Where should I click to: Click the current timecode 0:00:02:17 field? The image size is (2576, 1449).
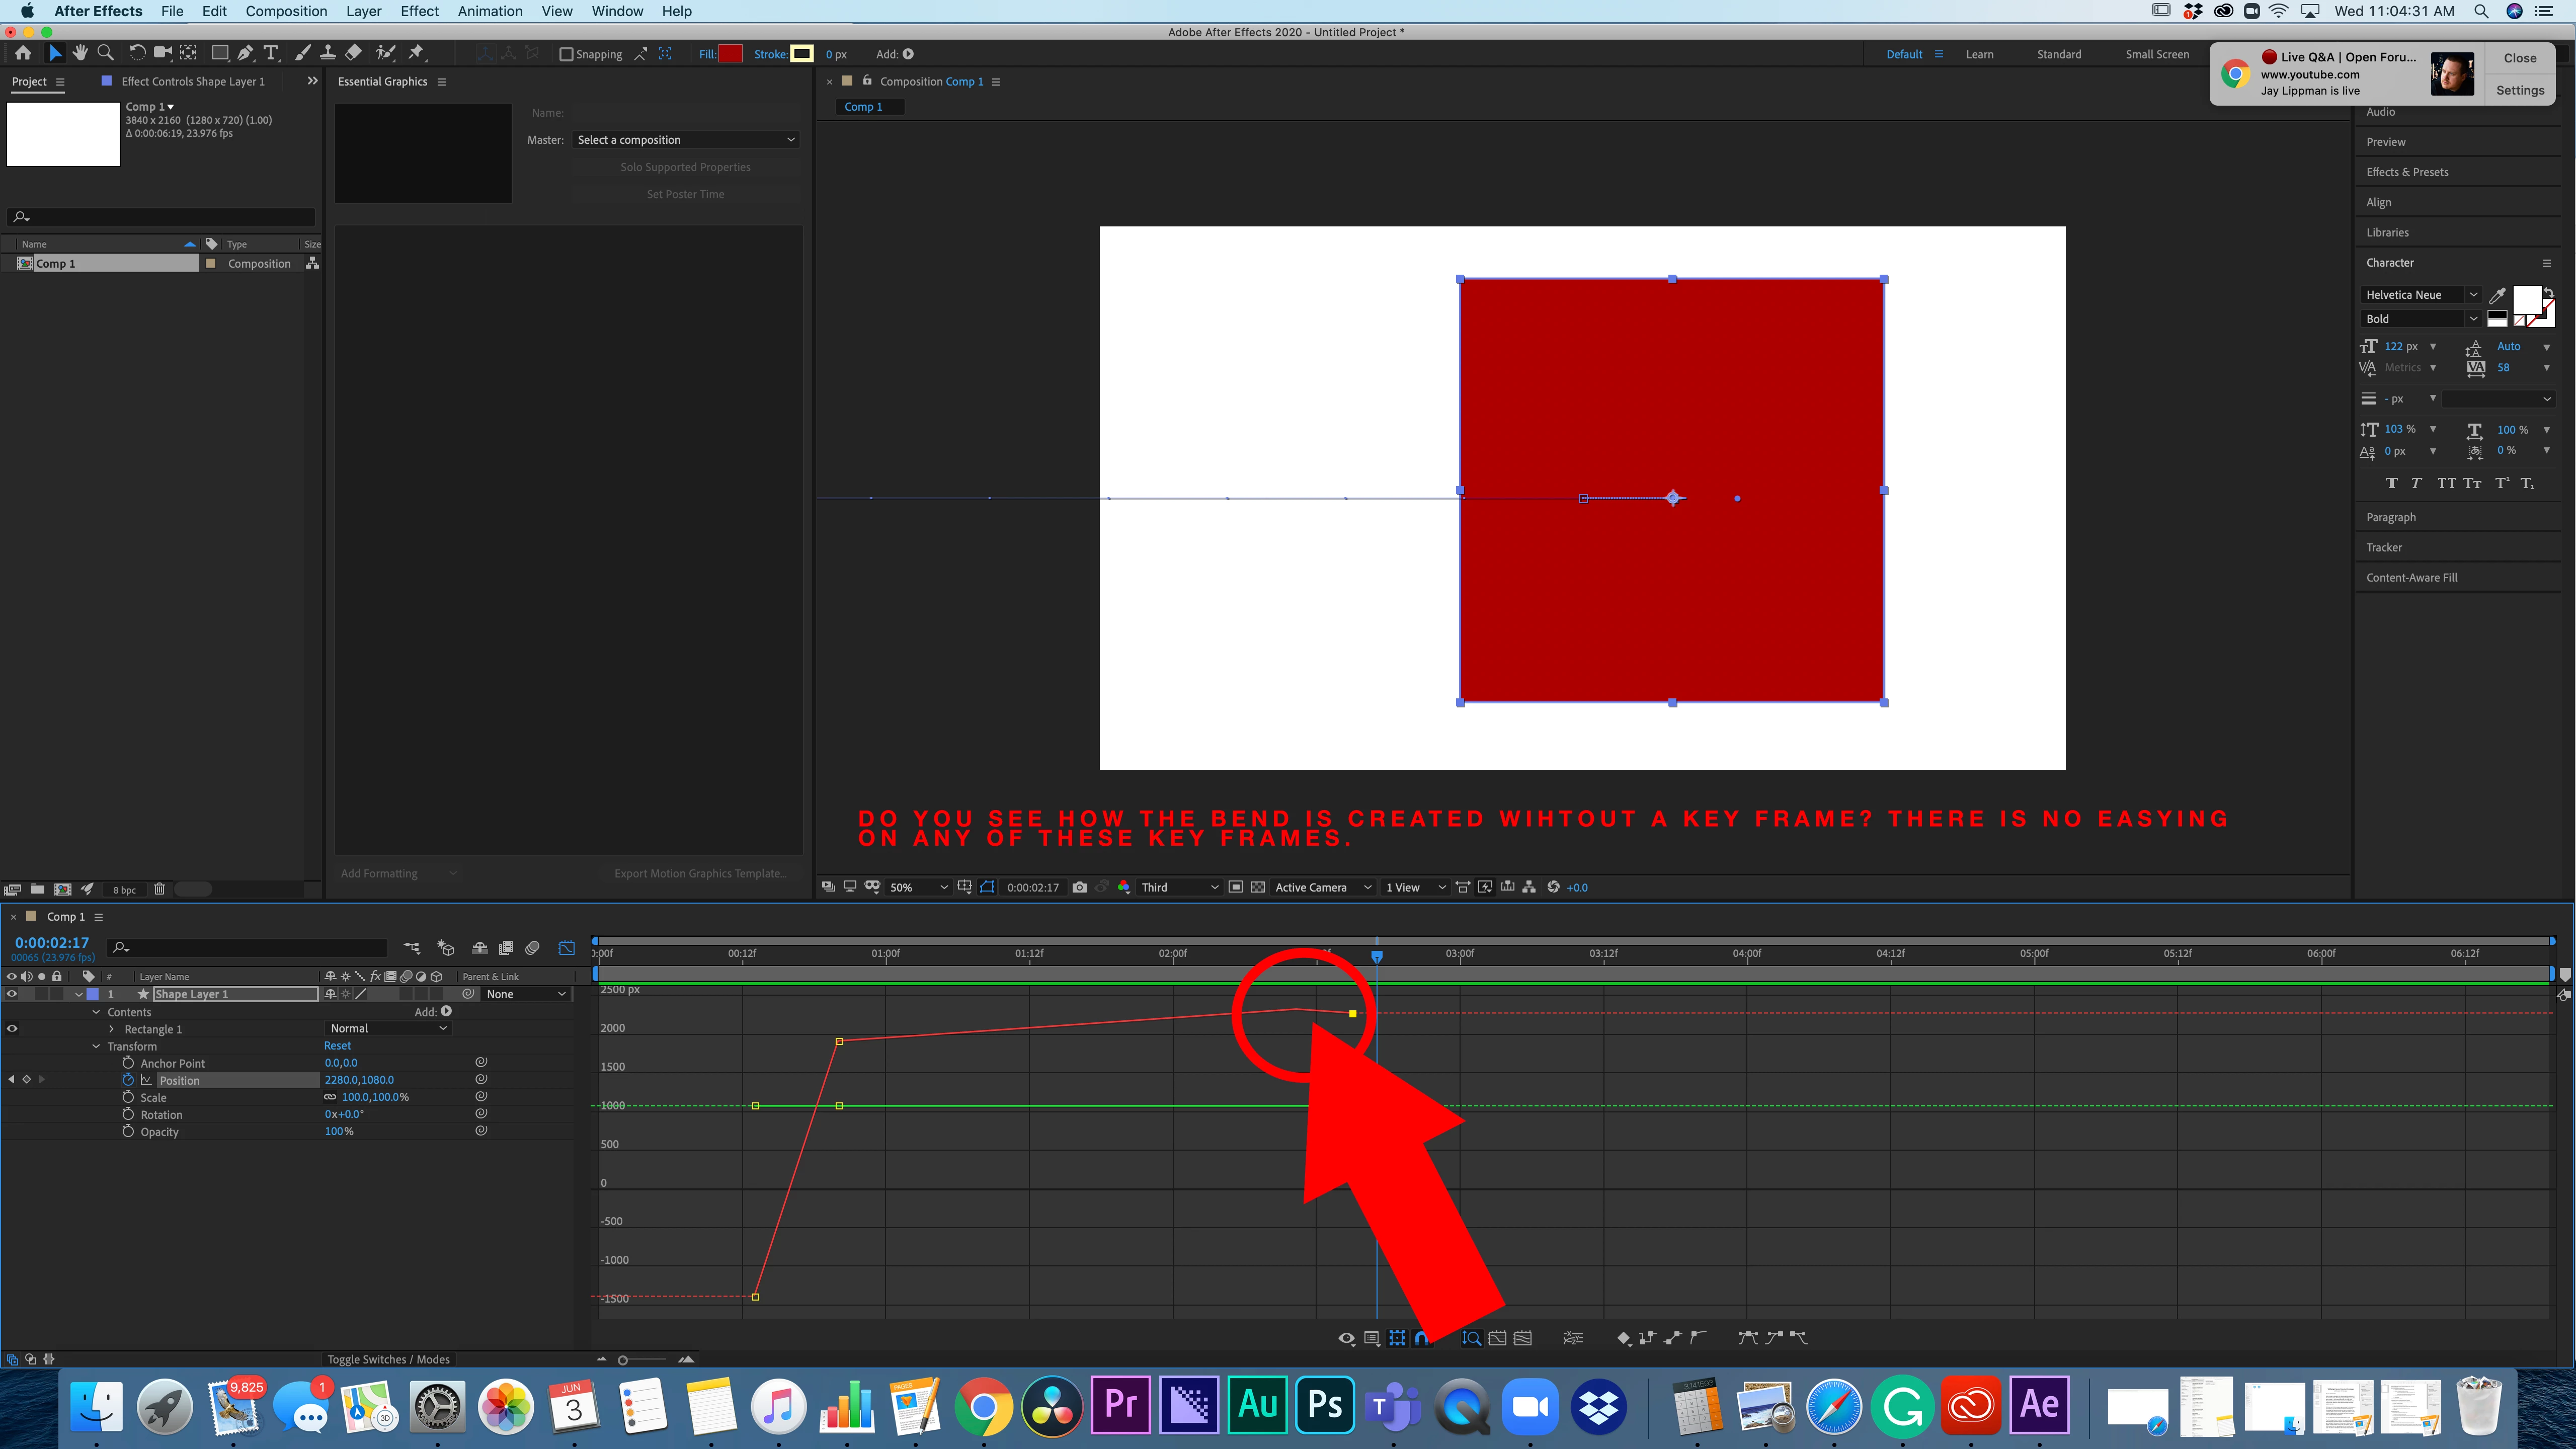52,942
